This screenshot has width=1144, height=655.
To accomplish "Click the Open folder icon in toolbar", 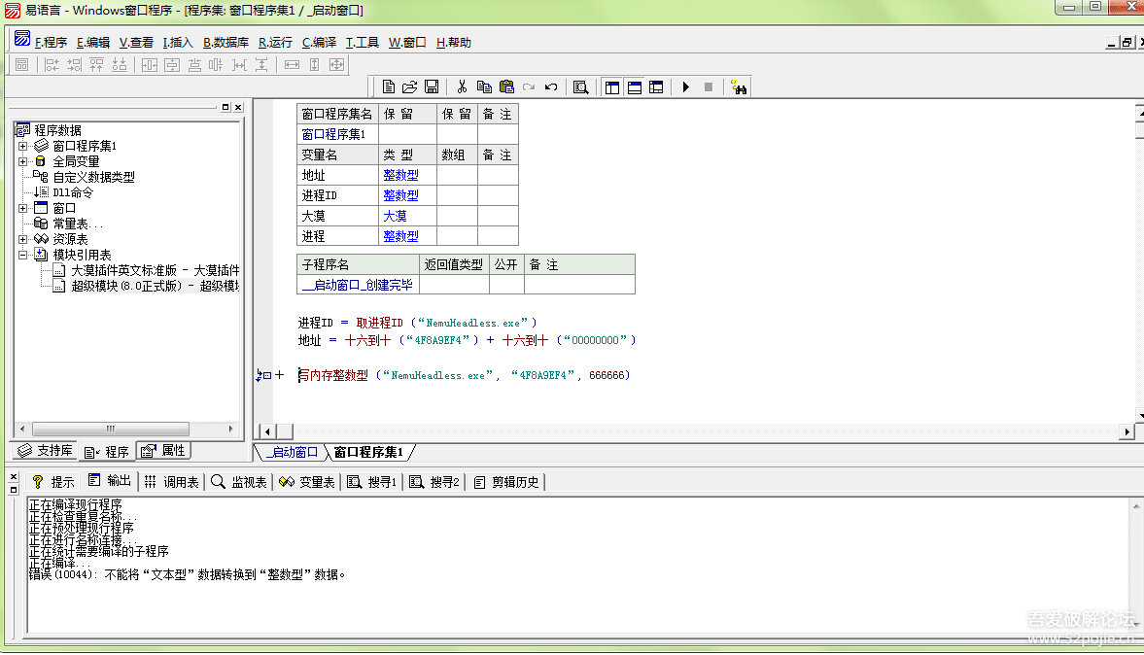I will coord(410,87).
